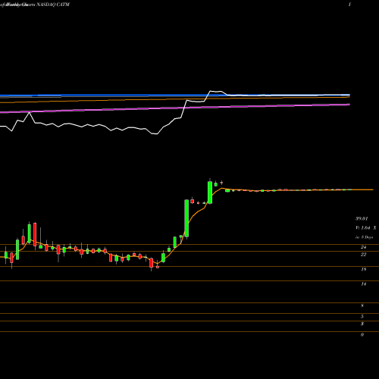379x379 pixels.
Task: Click the tallest green candlestick
Action: coord(186,218)
